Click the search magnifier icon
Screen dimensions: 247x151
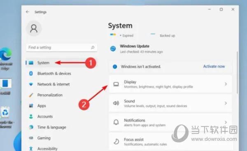[93, 47]
